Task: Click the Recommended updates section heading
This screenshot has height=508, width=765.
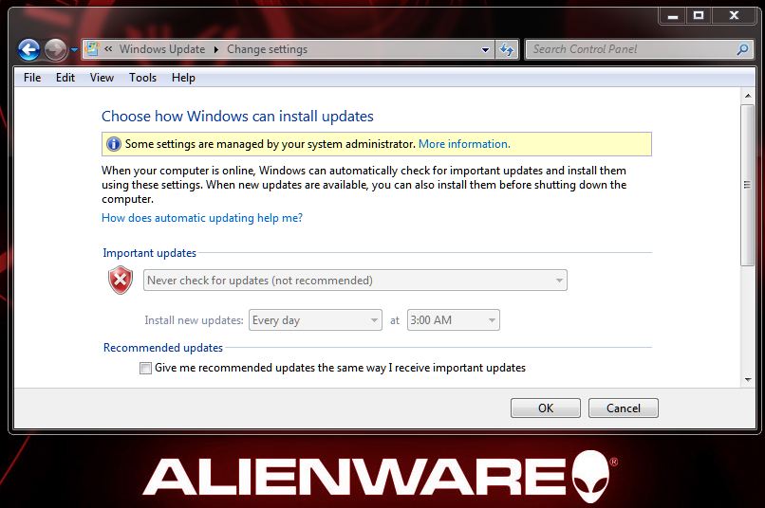Action: 163,348
